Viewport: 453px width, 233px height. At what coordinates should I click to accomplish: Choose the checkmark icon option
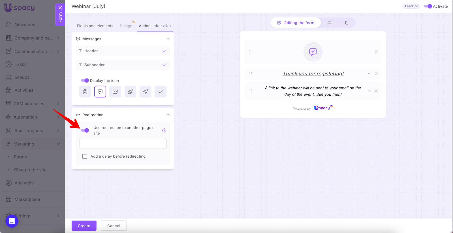(x=161, y=92)
